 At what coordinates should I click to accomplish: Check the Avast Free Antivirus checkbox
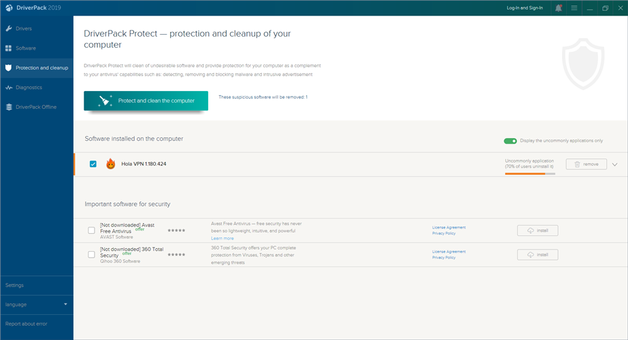pyautogui.click(x=92, y=231)
